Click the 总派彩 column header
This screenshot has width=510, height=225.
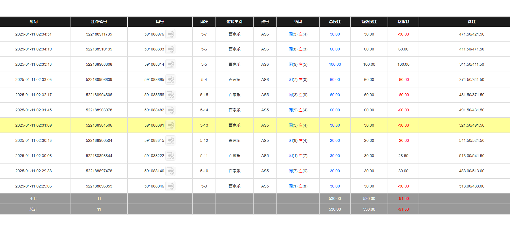403,22
